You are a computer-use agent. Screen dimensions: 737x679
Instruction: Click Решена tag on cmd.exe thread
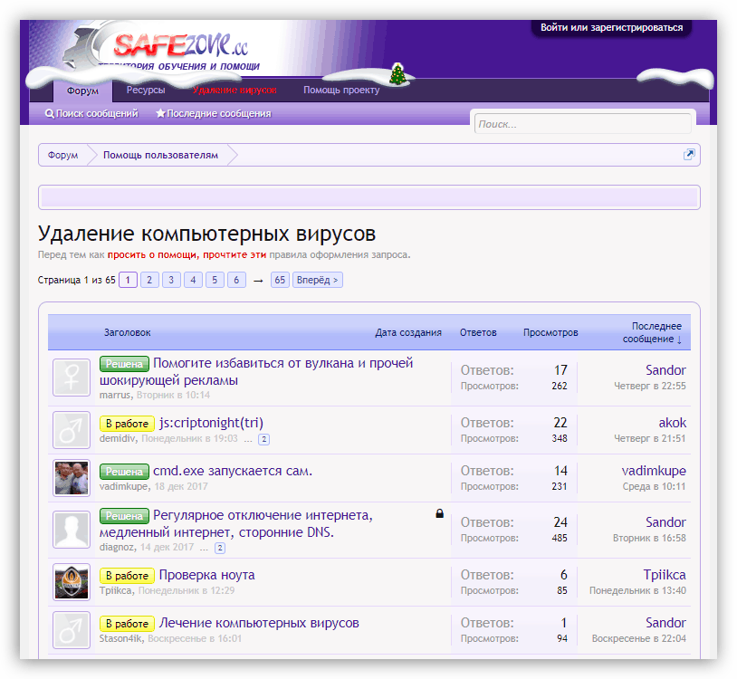tap(124, 472)
